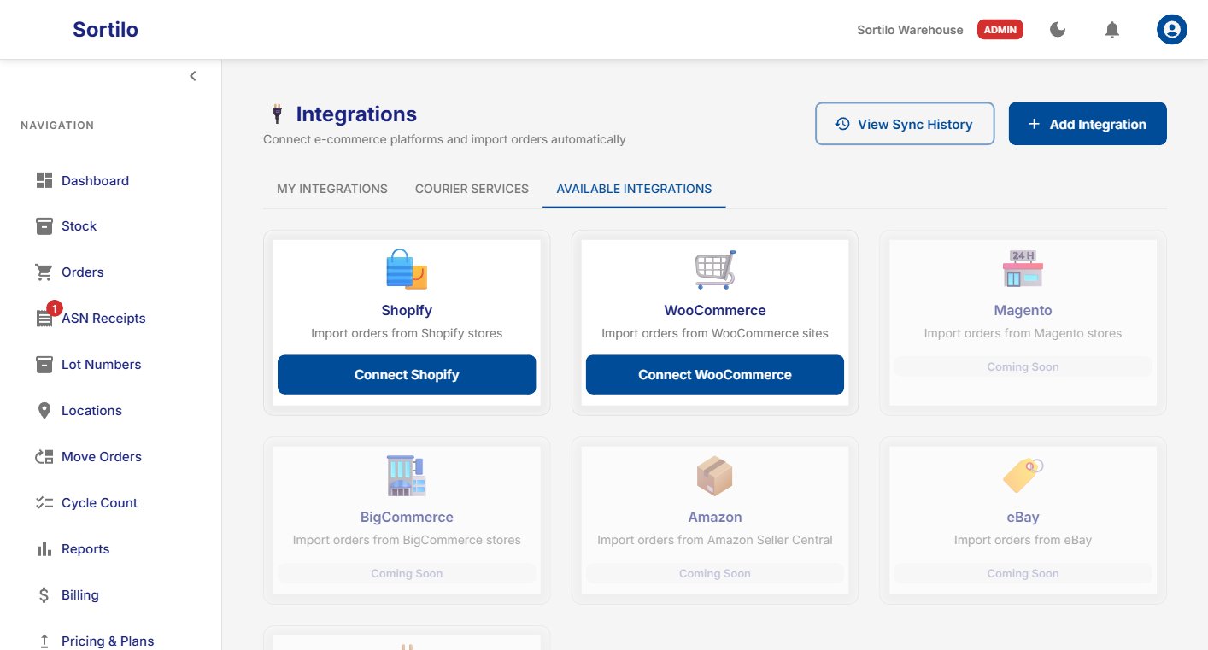Click the Move Orders arrow icon

point(44,457)
